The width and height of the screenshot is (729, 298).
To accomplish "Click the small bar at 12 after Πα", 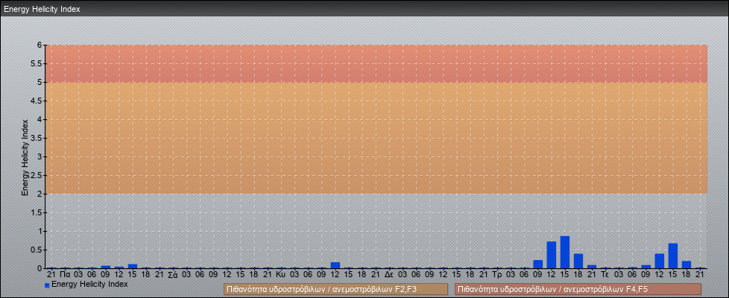I will [119, 267].
